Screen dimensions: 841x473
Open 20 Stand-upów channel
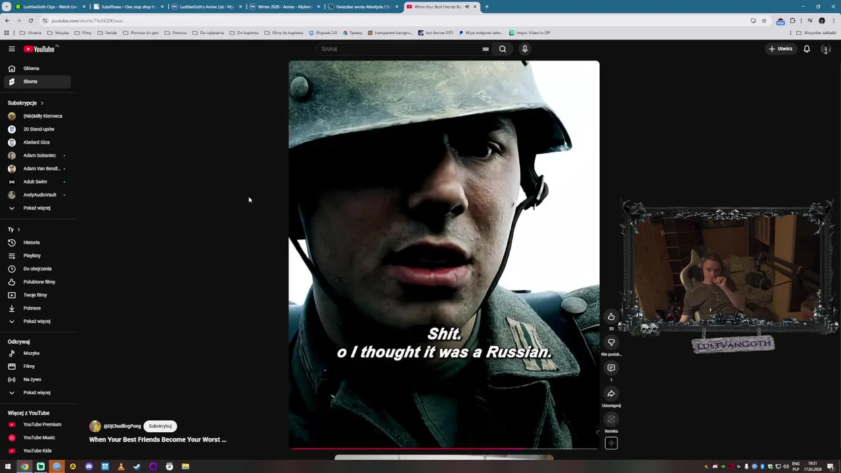[36, 129]
